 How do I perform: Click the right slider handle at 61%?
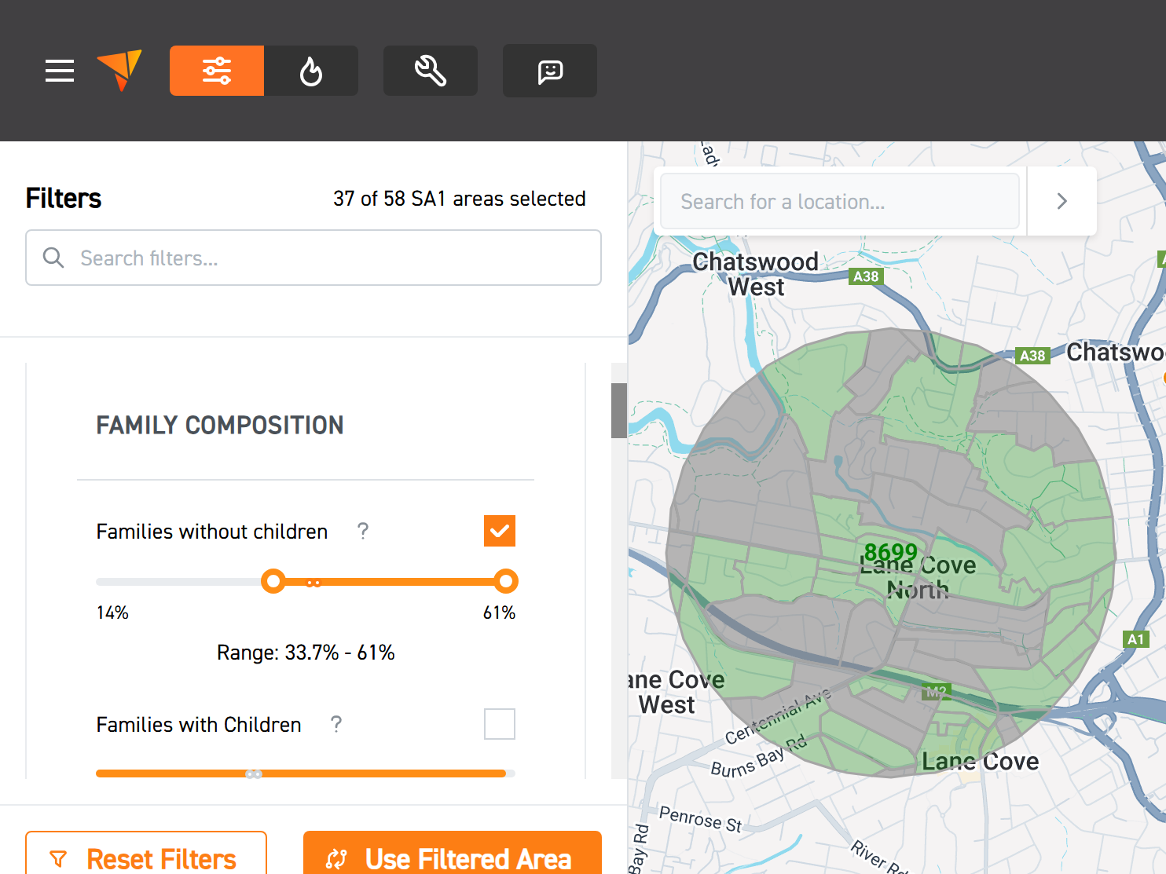click(x=506, y=581)
